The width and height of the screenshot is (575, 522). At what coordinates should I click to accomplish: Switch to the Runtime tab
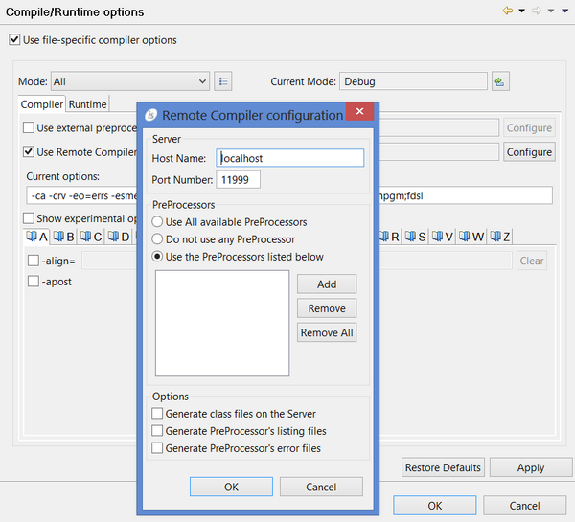point(88,103)
